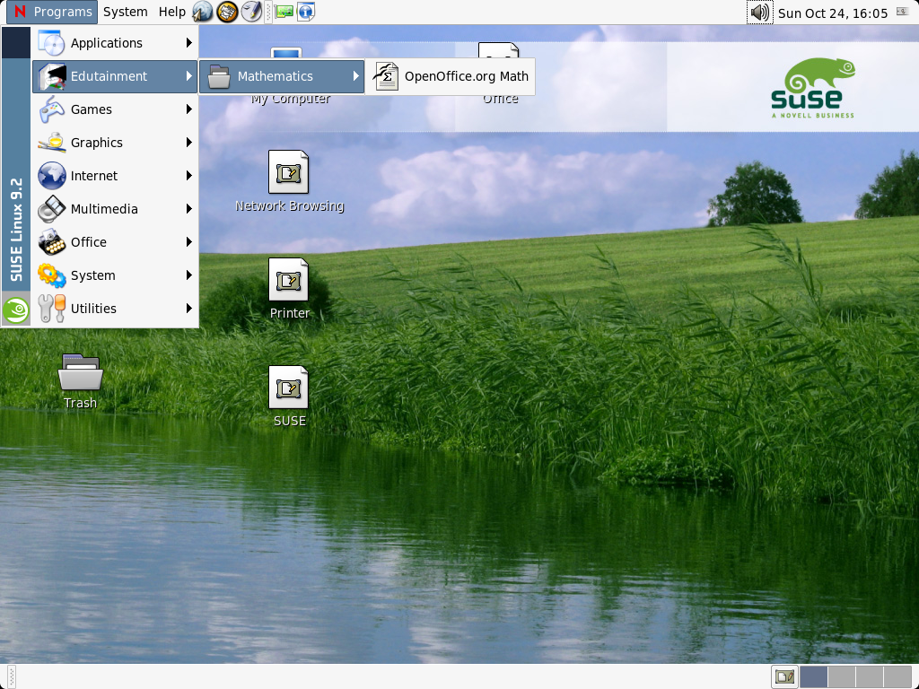919x689 pixels.
Task: Click the green network card panel icon
Action: pyautogui.click(x=284, y=12)
